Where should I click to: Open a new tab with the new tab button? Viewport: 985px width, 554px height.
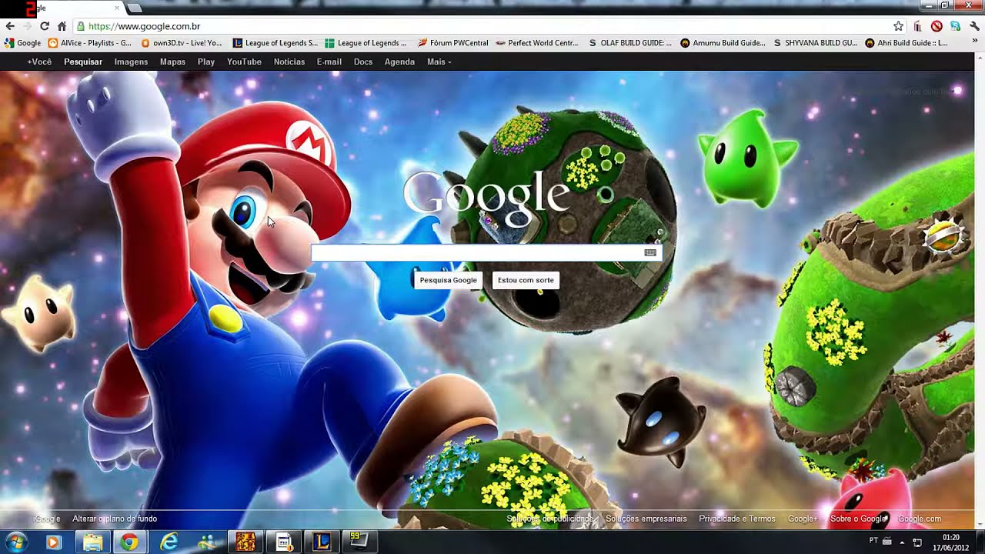click(x=134, y=8)
